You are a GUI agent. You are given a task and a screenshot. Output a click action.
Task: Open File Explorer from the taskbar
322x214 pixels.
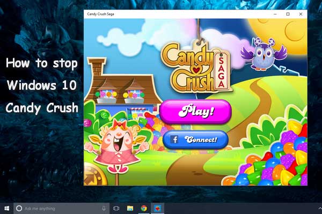(x=130, y=209)
